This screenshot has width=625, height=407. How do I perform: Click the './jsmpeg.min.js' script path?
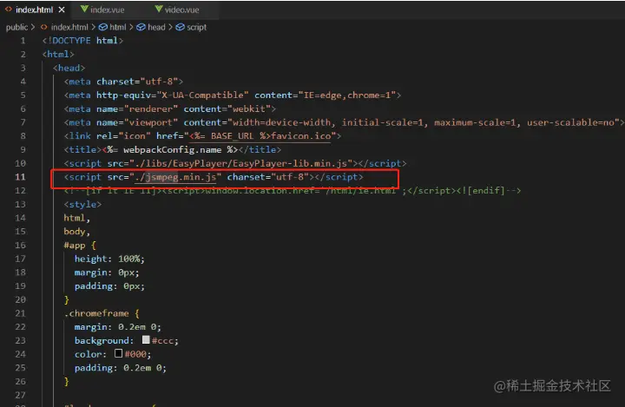click(175, 177)
